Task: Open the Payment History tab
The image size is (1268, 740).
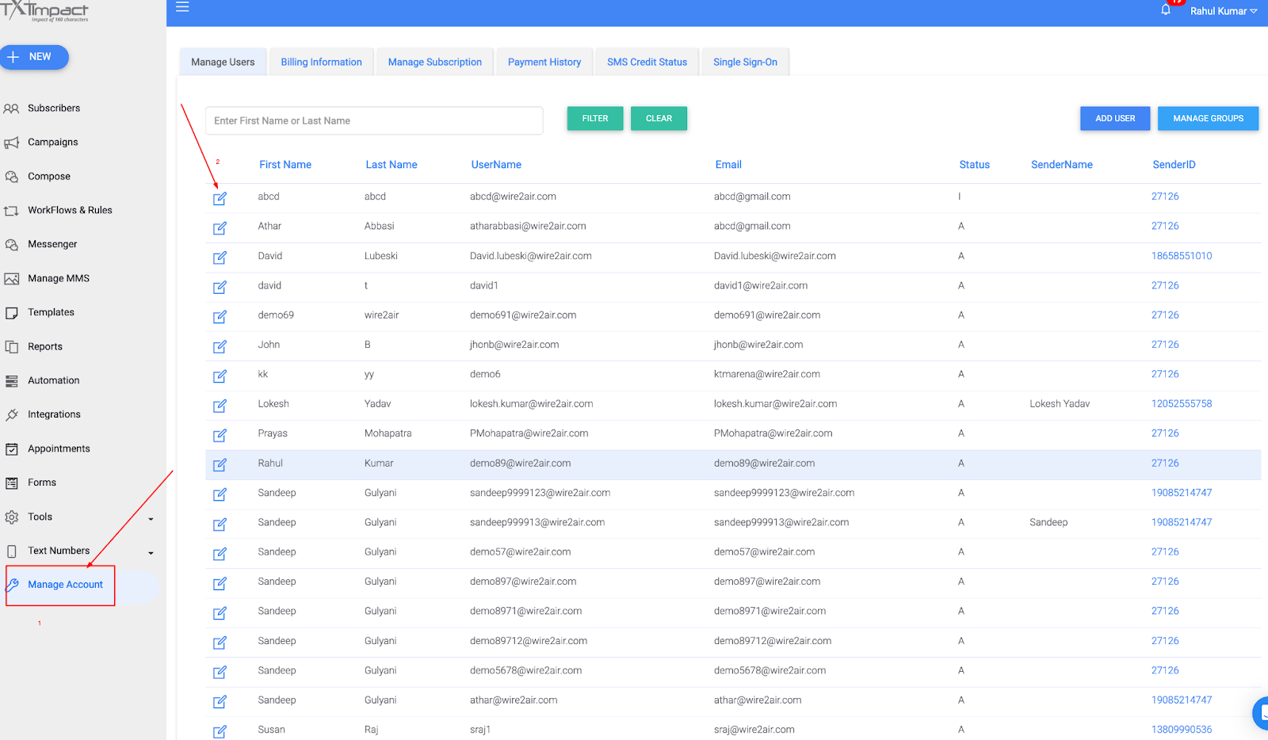Action: click(544, 62)
